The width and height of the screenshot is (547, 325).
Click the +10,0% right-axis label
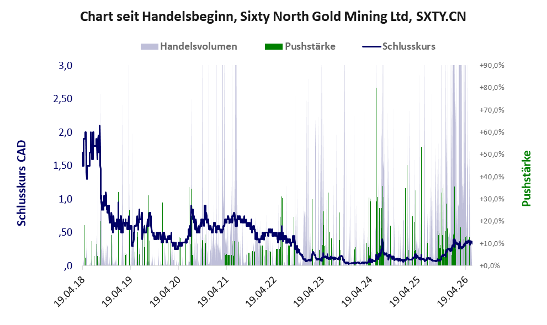[x=492, y=243]
